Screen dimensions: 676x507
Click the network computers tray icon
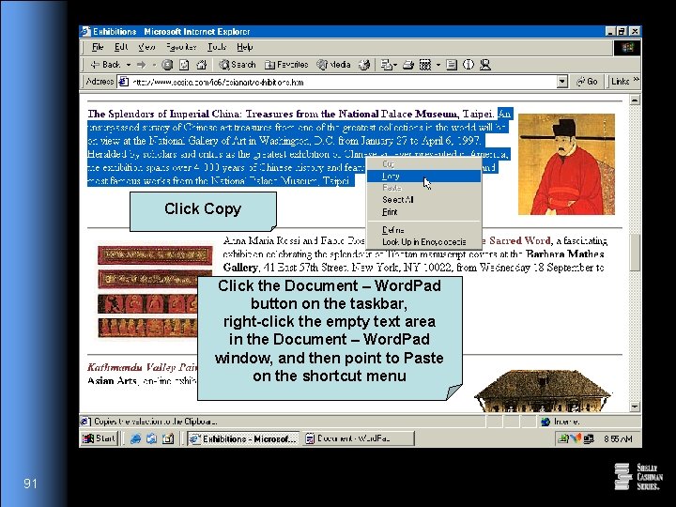coord(589,438)
